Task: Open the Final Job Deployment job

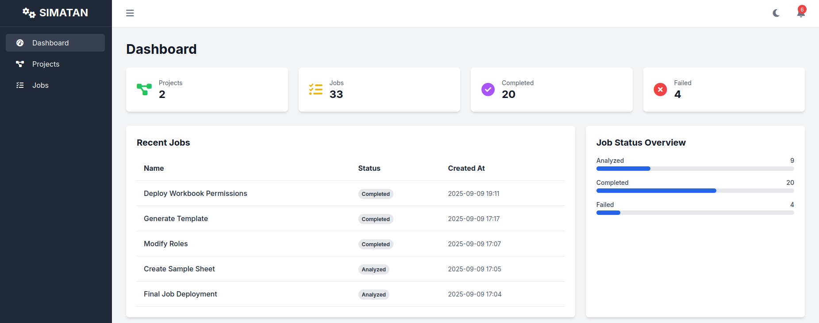Action: [x=181, y=294]
